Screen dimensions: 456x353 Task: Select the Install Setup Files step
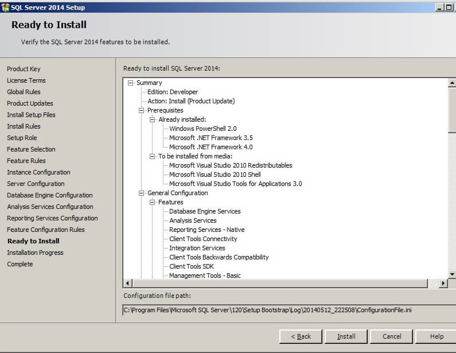[x=31, y=115]
